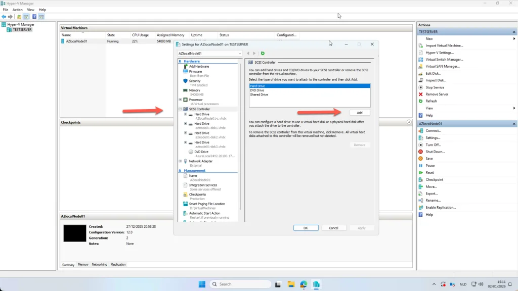Click the green refresh icon in Settings dialog
Viewport: 518px width, 291px height.
point(263,53)
